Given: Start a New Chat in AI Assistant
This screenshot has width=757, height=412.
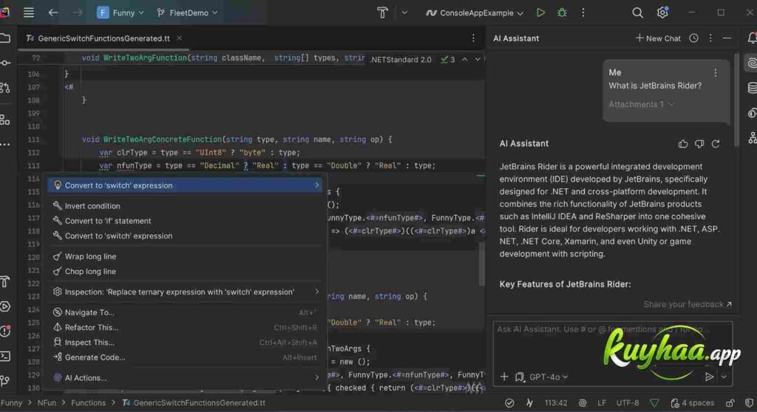Looking at the screenshot, I should pos(657,38).
